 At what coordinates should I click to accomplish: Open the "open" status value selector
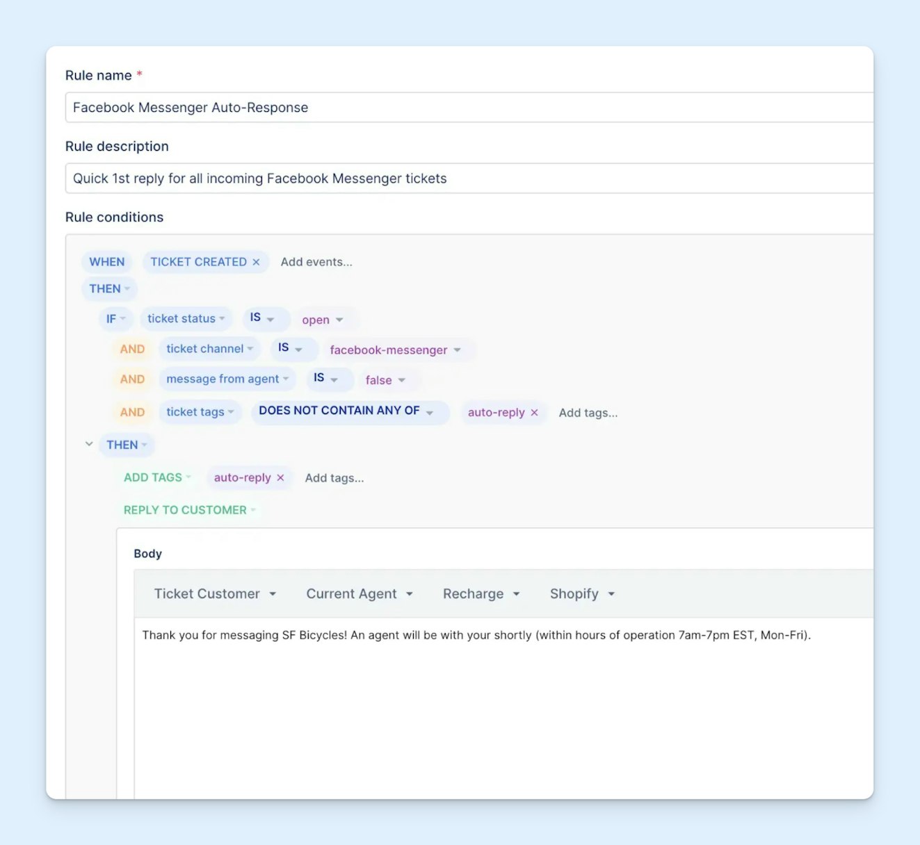tap(321, 319)
